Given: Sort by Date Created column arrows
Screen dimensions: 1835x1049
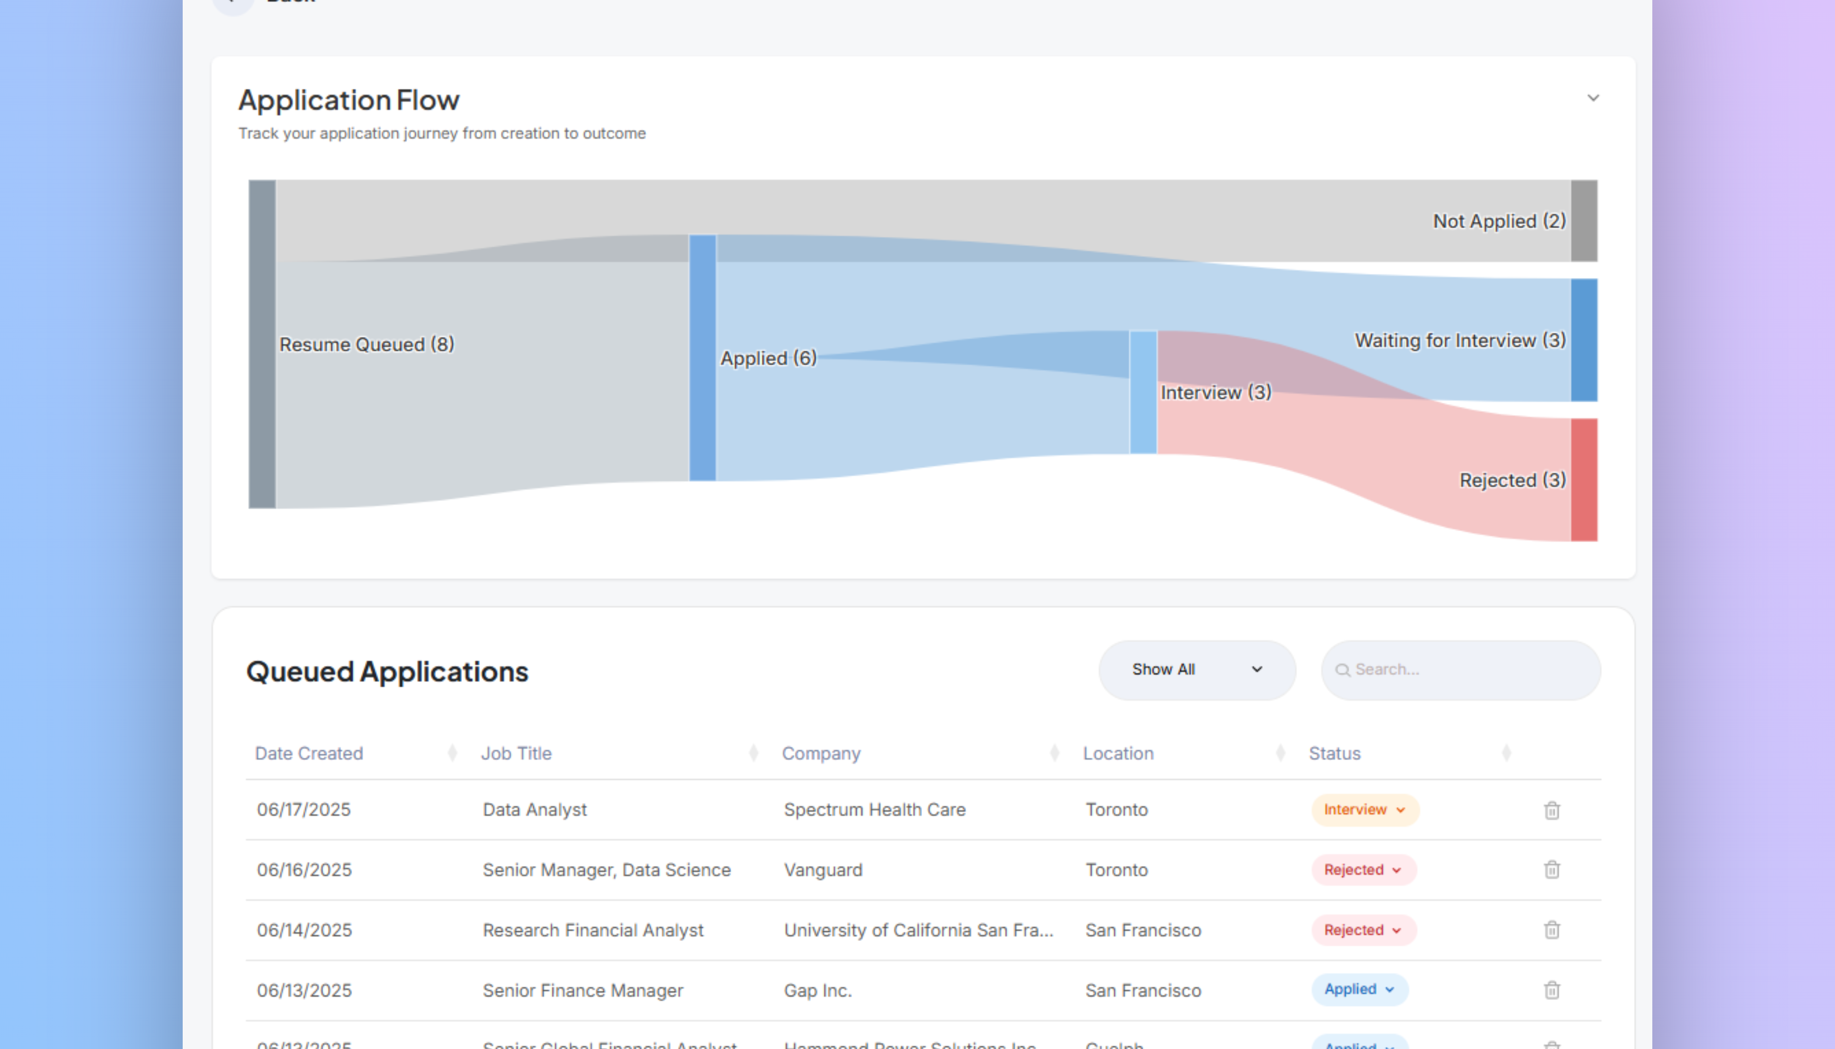Looking at the screenshot, I should click(x=452, y=753).
